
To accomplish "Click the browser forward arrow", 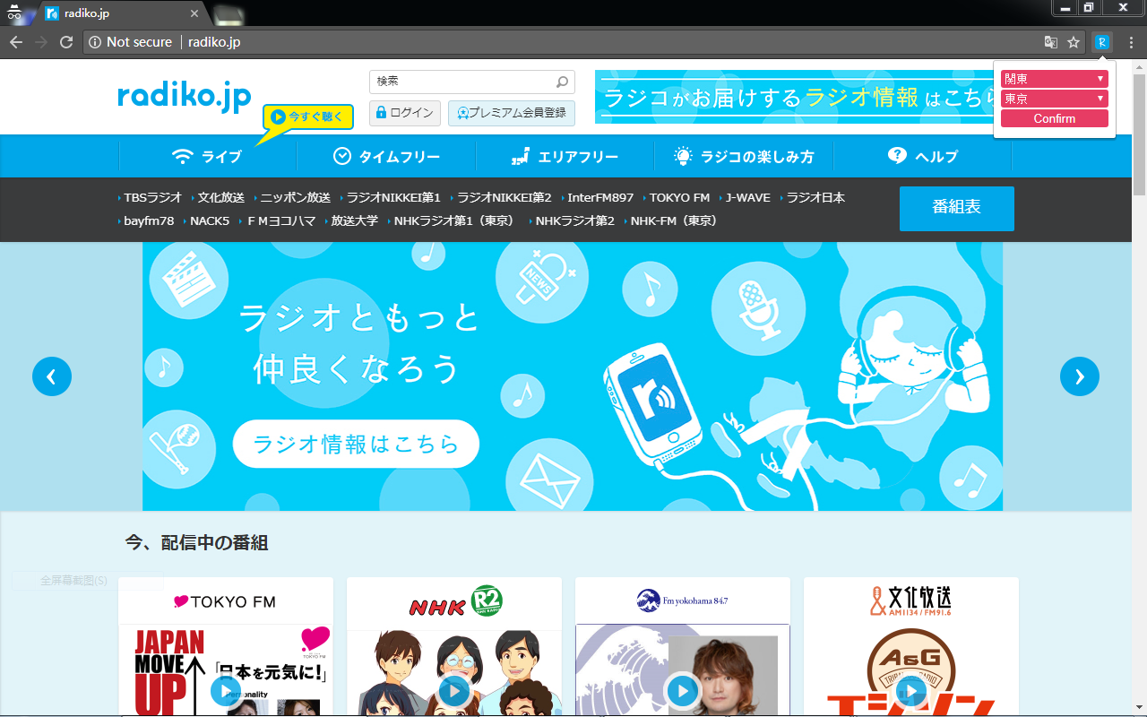I will pos(41,42).
